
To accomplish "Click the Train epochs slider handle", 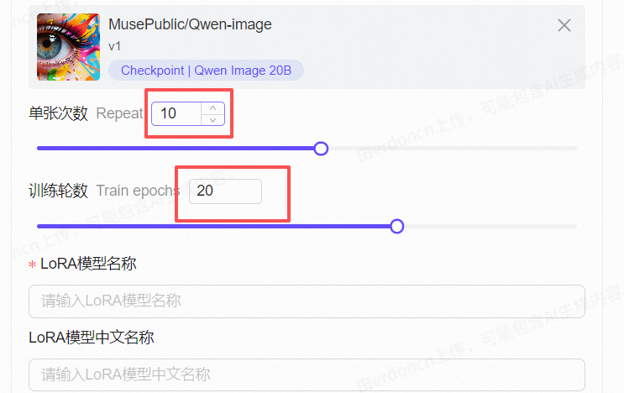I will click(x=396, y=227).
